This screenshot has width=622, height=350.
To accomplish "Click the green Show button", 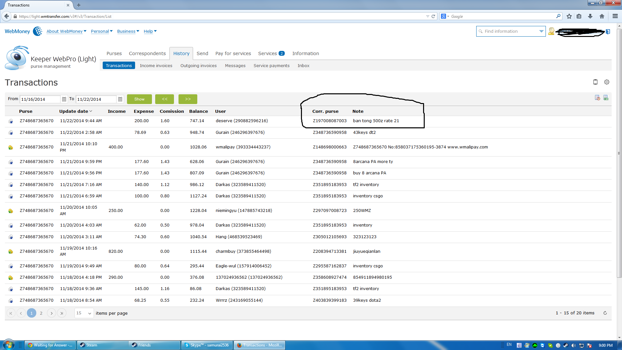I will [x=139, y=99].
